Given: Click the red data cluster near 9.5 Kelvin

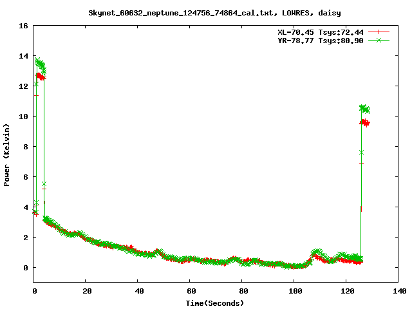Looking at the screenshot, I should (365, 122).
